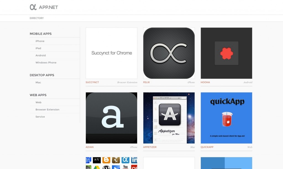Click the APP.NET wordmark in header
Screen dimensions: 283x169
[x=48, y=7]
